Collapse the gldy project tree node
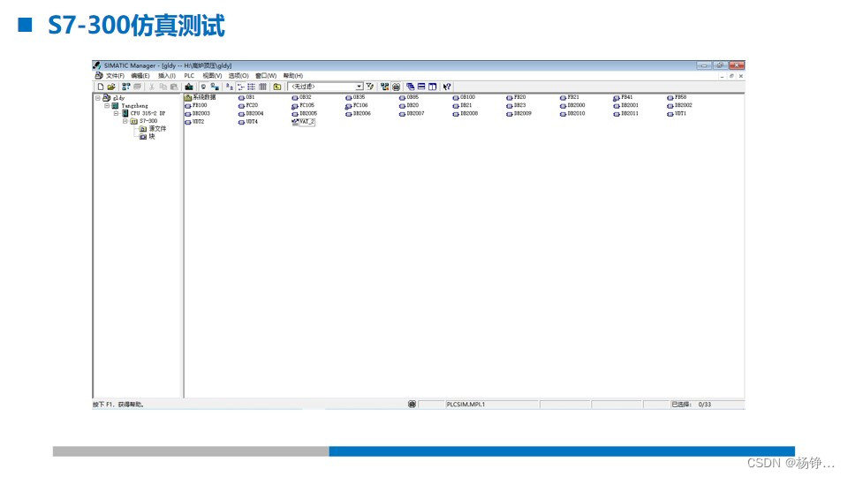848x477 pixels. [x=98, y=98]
